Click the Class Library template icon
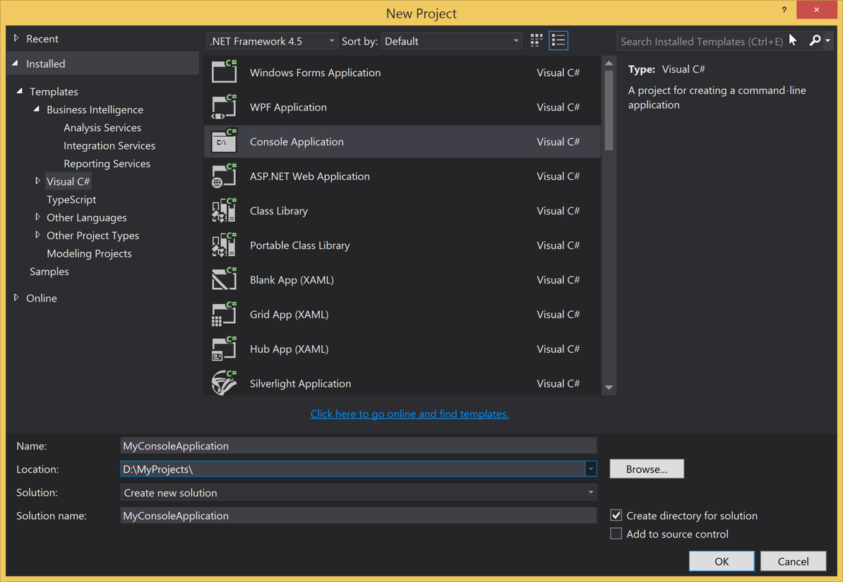Screen dimensions: 843x582 pos(224,210)
